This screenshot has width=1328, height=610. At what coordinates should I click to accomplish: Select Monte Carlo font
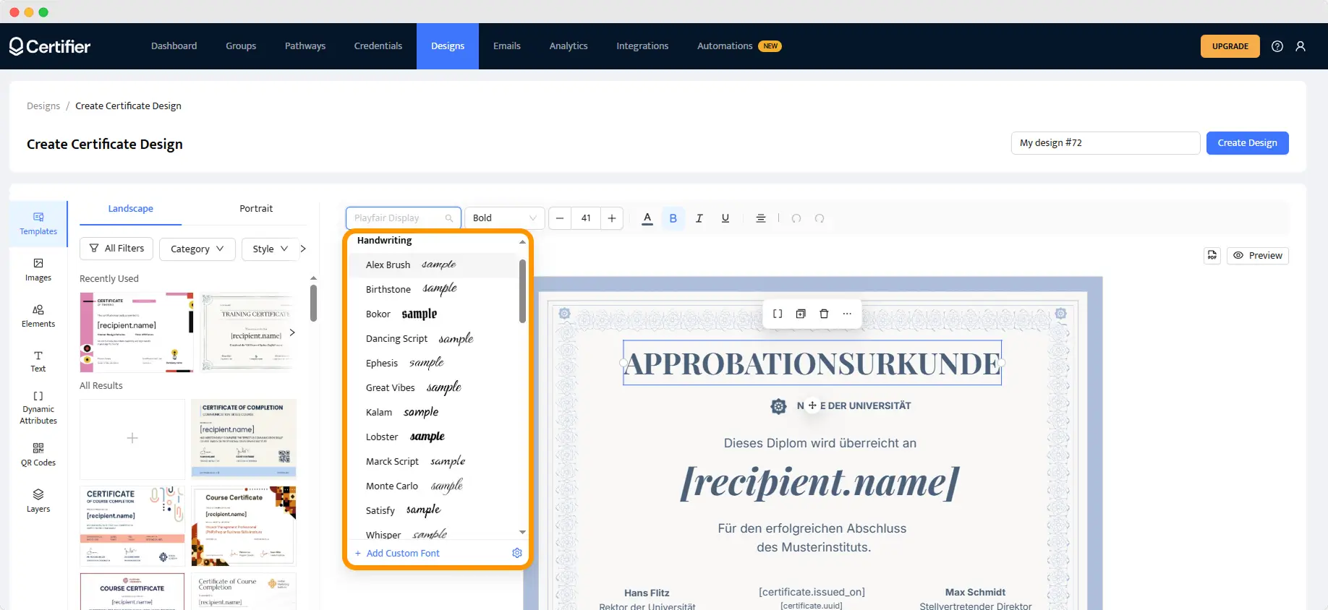[434, 486]
